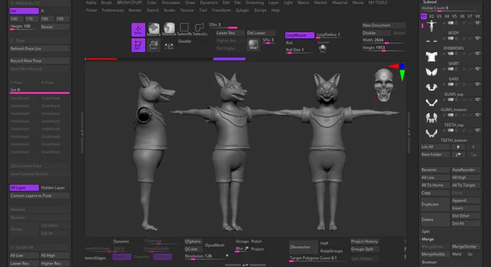The width and height of the screenshot is (491, 267).
Task: Select the GUMS_top subtool thumbnail
Action: (x=432, y=87)
